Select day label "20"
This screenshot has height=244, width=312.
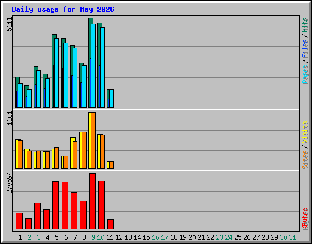pos(192,237)
